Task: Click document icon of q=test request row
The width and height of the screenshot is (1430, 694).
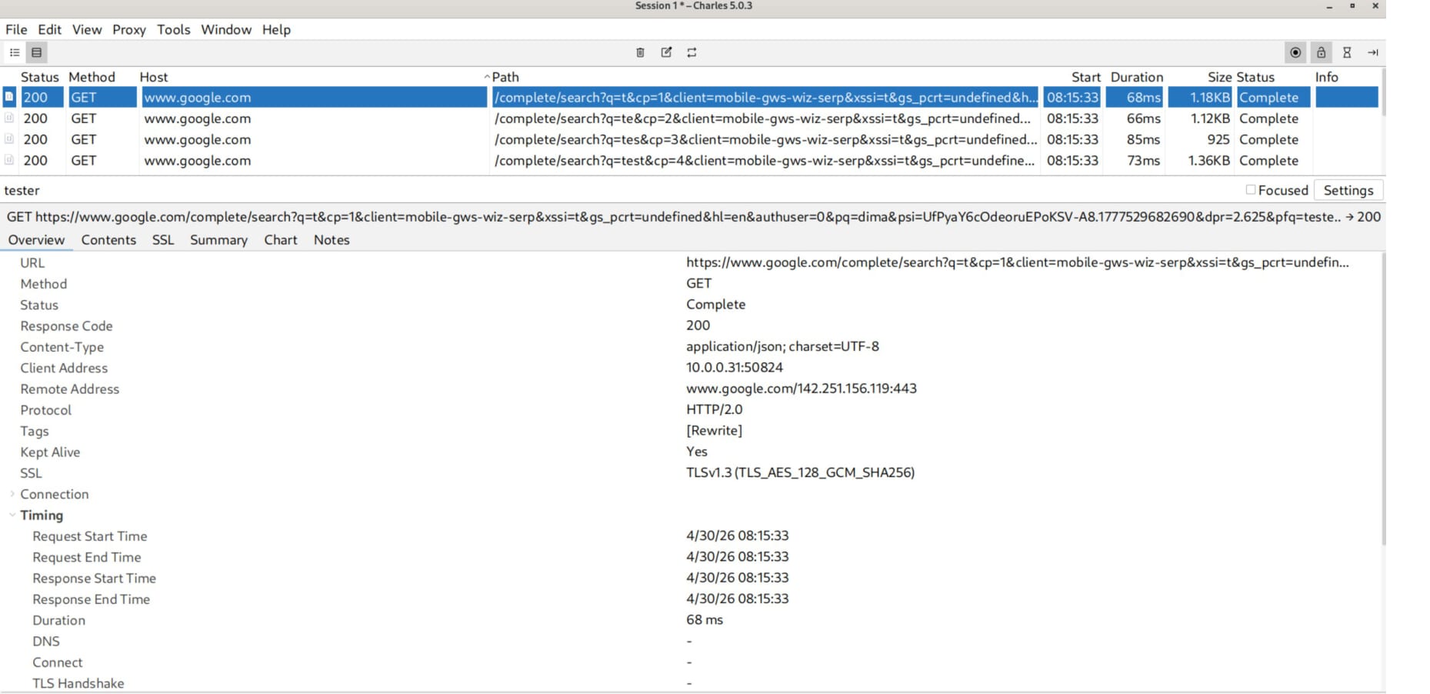Action: coord(9,159)
